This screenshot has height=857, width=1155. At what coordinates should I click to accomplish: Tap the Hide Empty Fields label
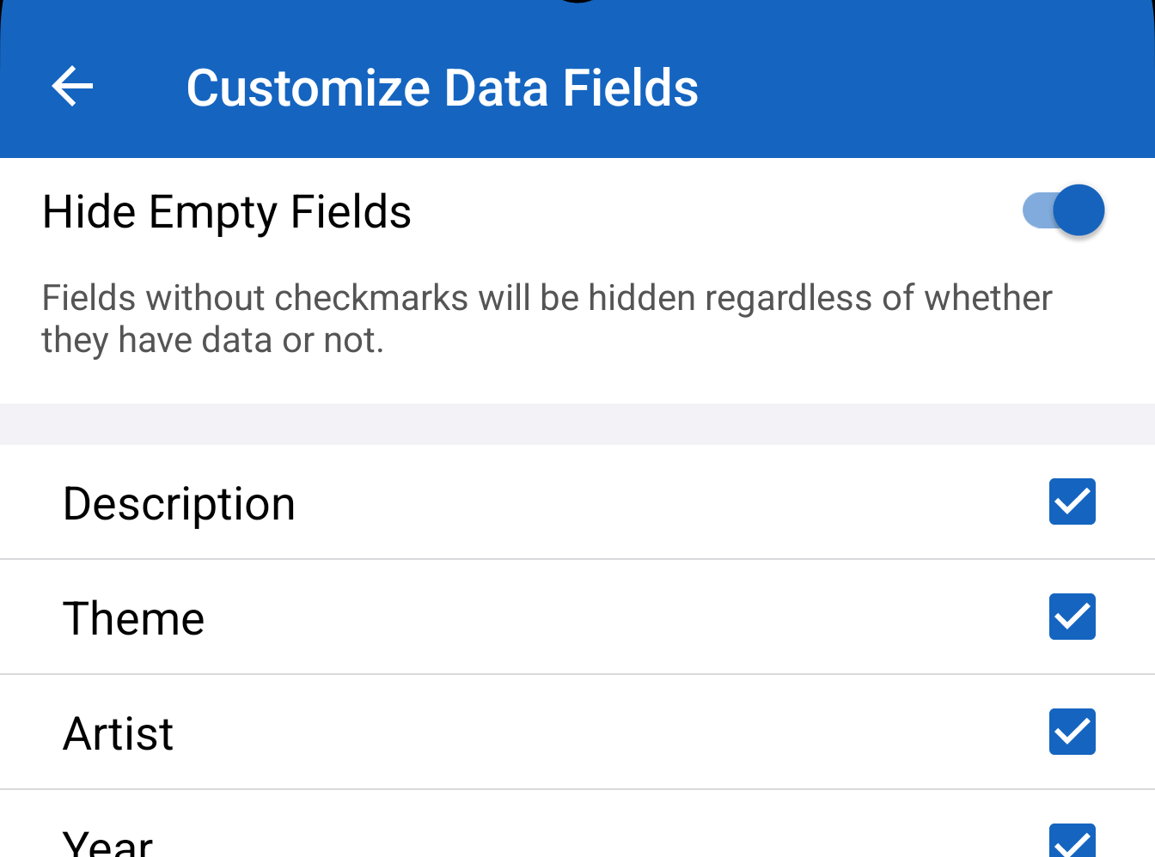[x=227, y=212]
